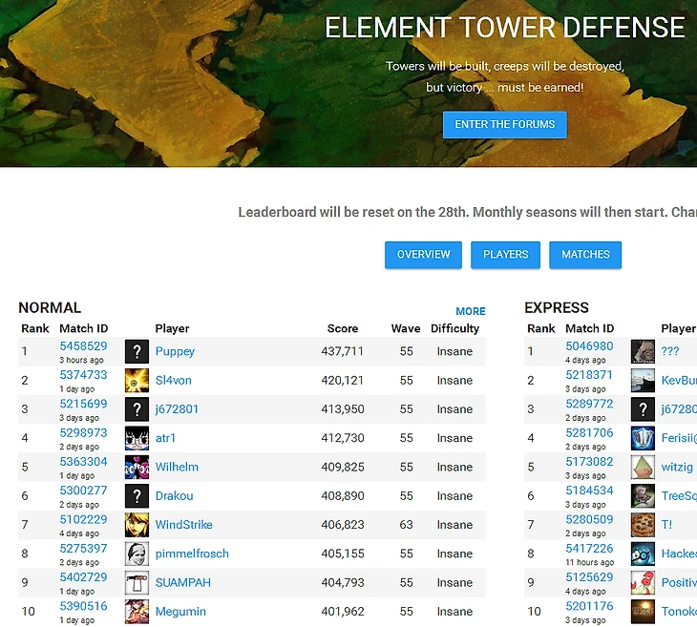Image resolution: width=697 pixels, height=627 pixels.
Task: Click avatar beside Express match 5184534
Action: pyautogui.click(x=643, y=496)
